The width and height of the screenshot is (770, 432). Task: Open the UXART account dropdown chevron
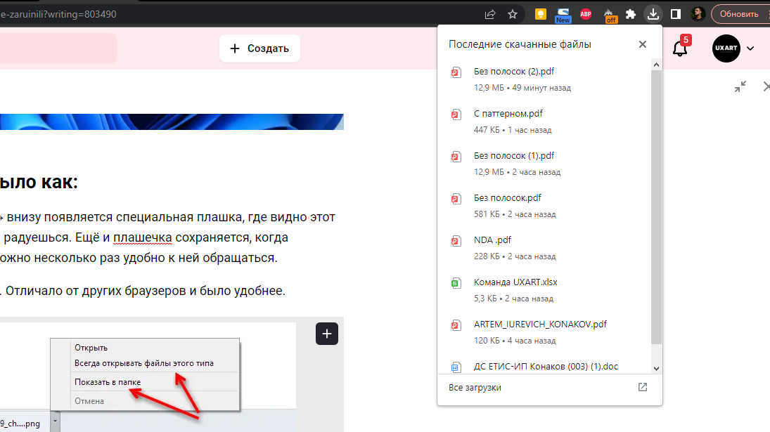tap(750, 48)
